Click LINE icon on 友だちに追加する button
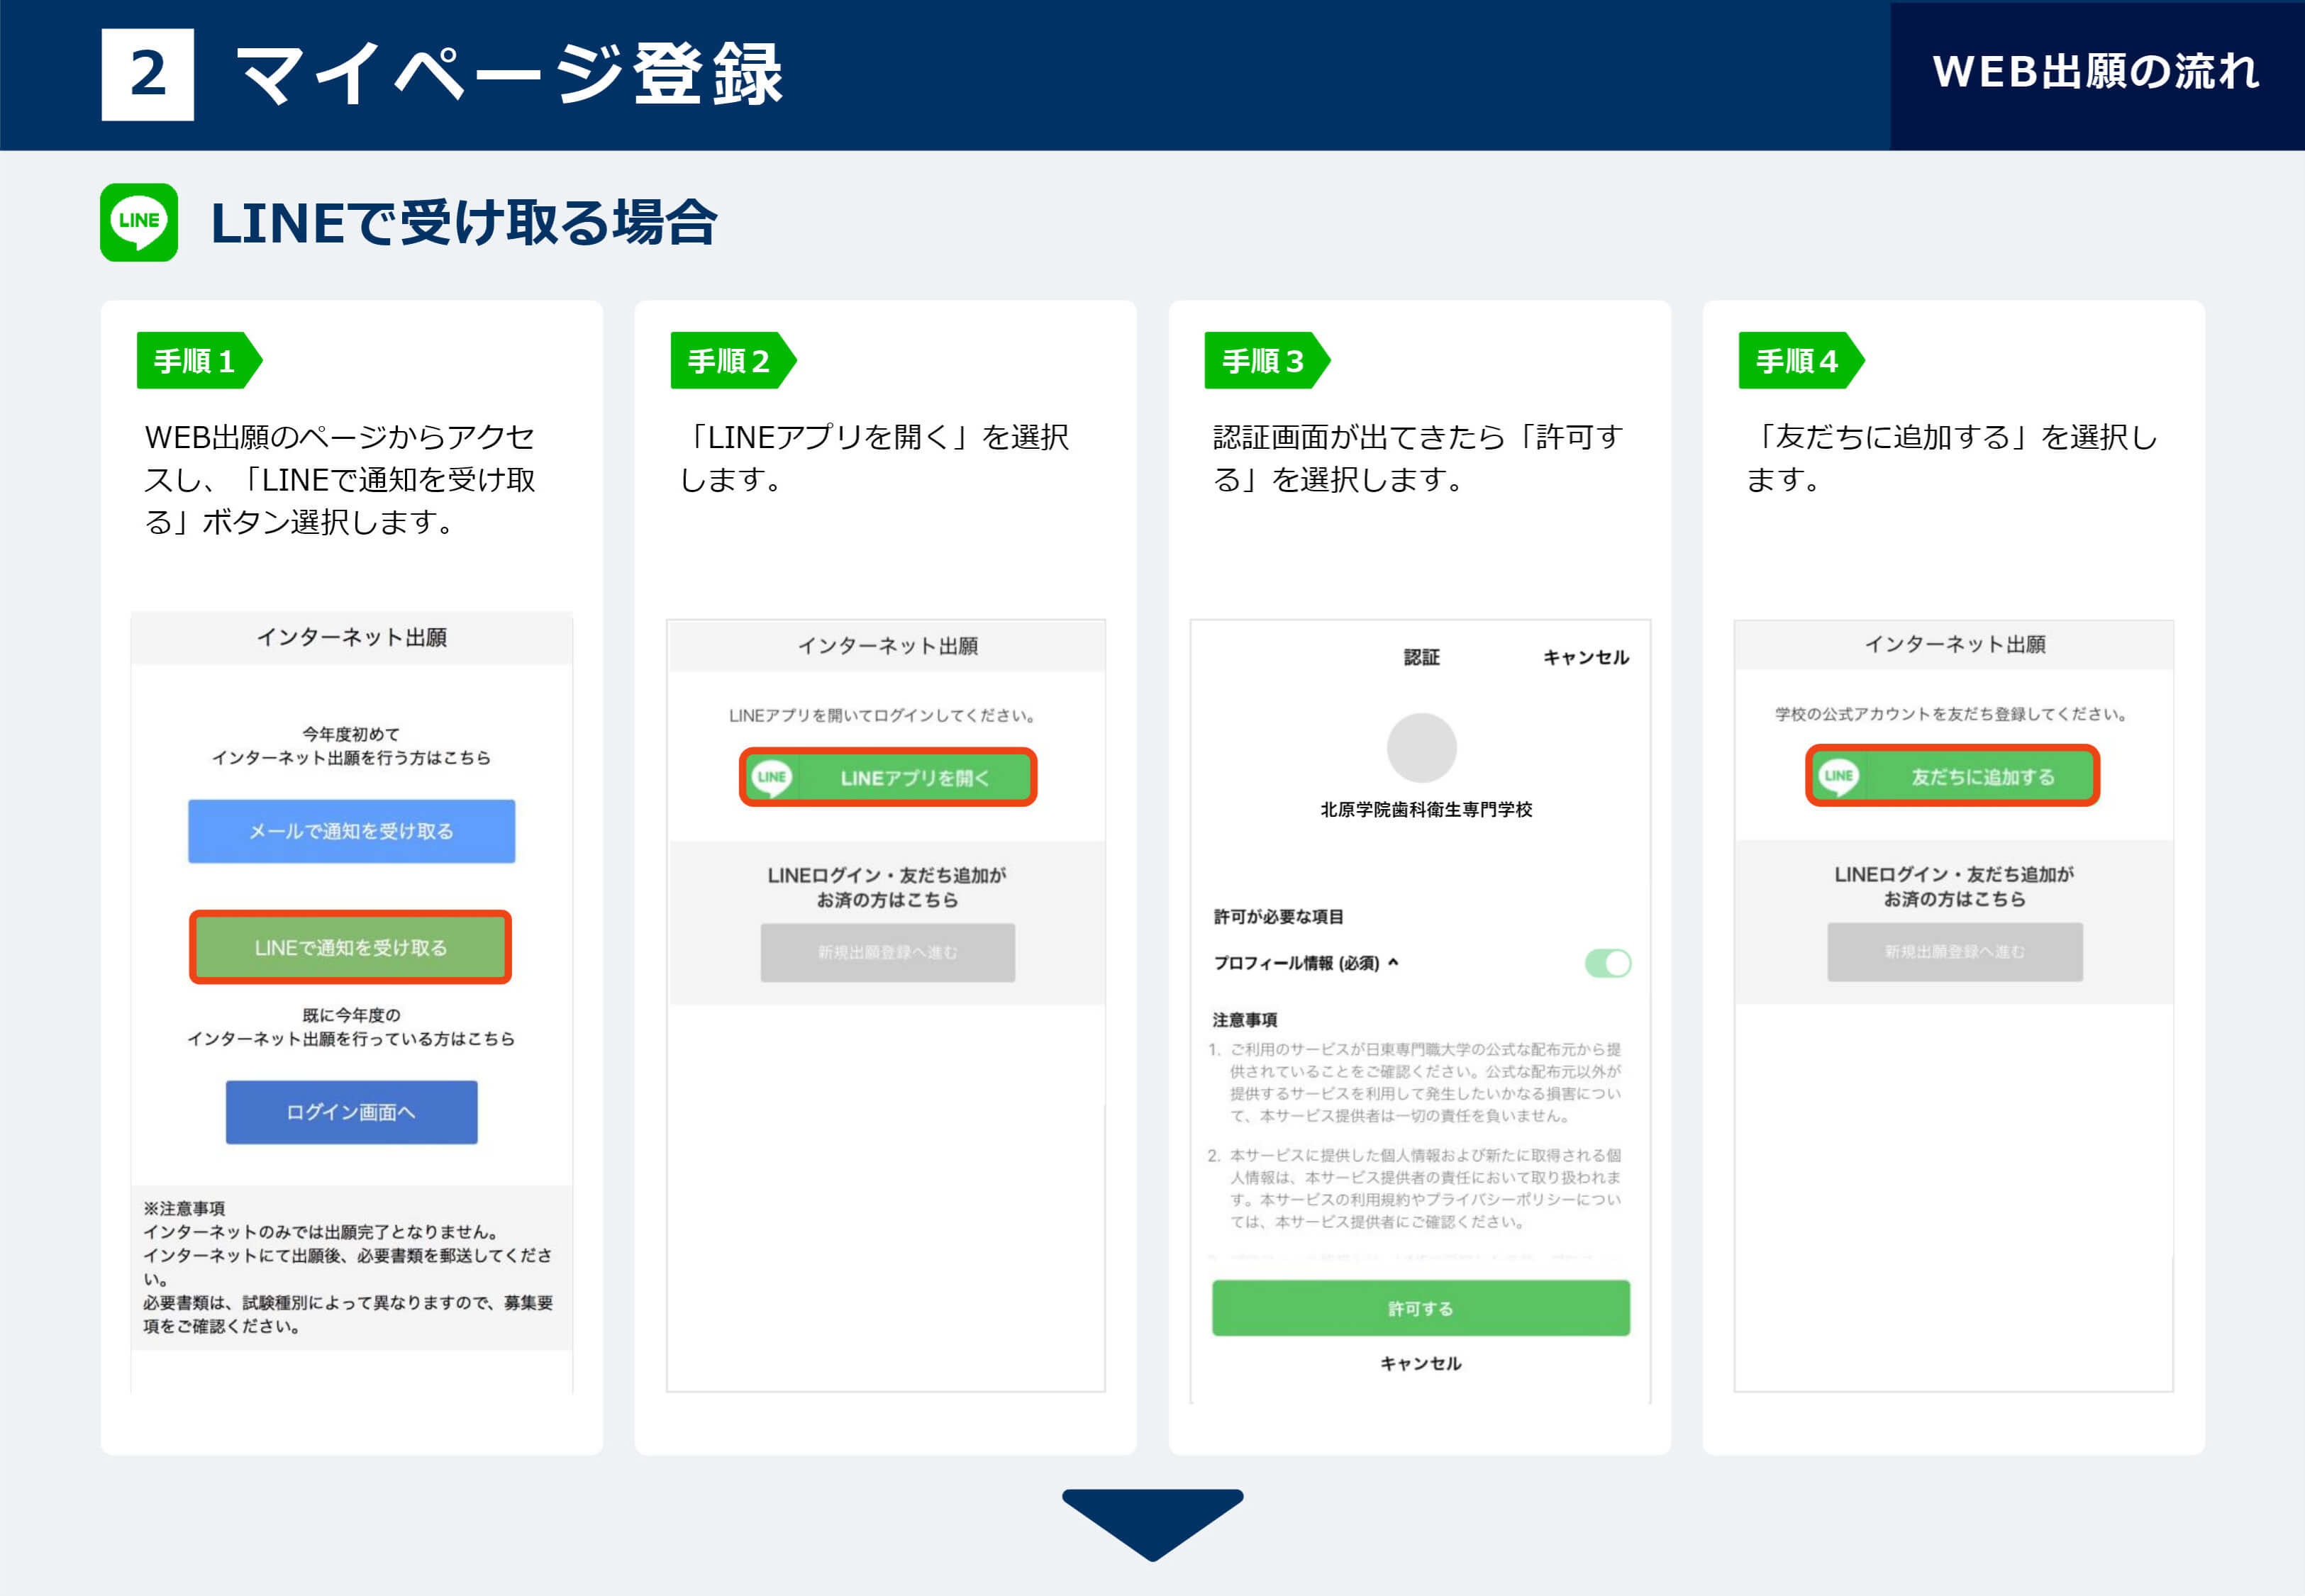Screen dimensions: 2305x1596 [x=1838, y=776]
